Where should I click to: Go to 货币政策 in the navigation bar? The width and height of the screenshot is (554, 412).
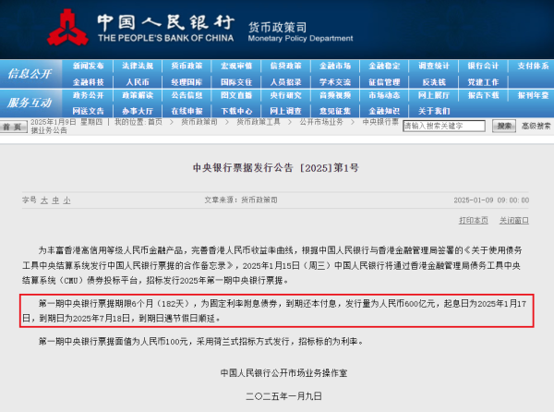[187, 66]
